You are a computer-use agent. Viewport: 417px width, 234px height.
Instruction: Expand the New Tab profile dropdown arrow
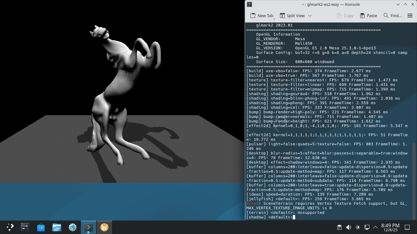274,18
